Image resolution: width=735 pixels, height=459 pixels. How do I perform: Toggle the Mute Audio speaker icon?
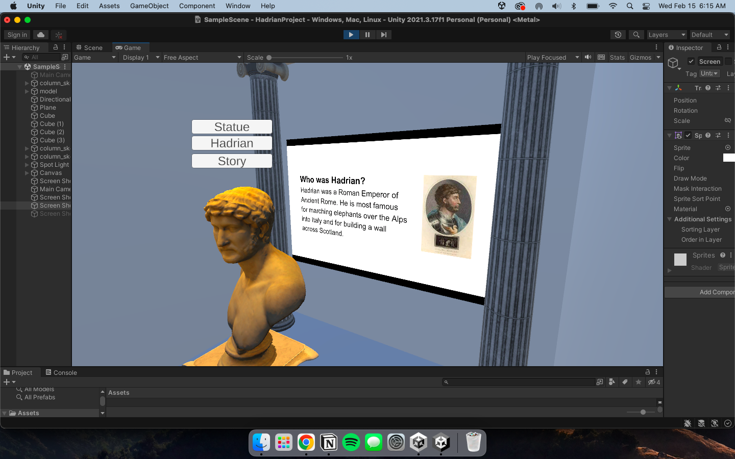pyautogui.click(x=588, y=57)
